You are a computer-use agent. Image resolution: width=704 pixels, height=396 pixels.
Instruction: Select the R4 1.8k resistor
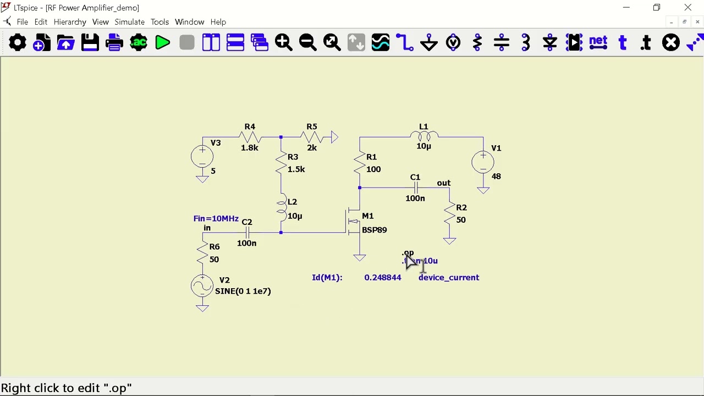[250, 137]
